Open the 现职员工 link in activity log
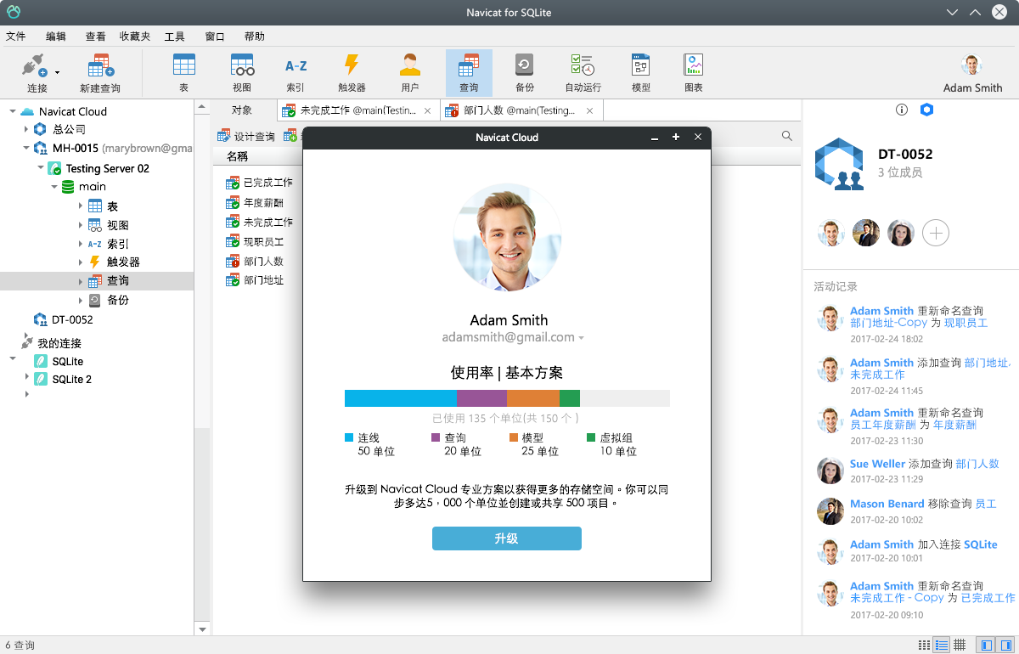This screenshot has width=1019, height=654. tap(966, 323)
